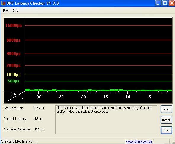Click the 16000µs red threshold label
The width and height of the screenshot is (175, 144).
(14, 25)
